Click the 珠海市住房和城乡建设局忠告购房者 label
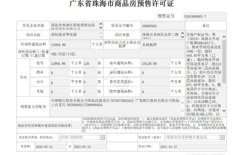The height and width of the screenshot is (155, 232). [45, 126]
